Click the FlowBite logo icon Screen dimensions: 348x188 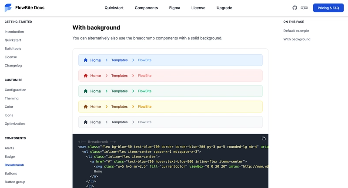pos(8,7)
